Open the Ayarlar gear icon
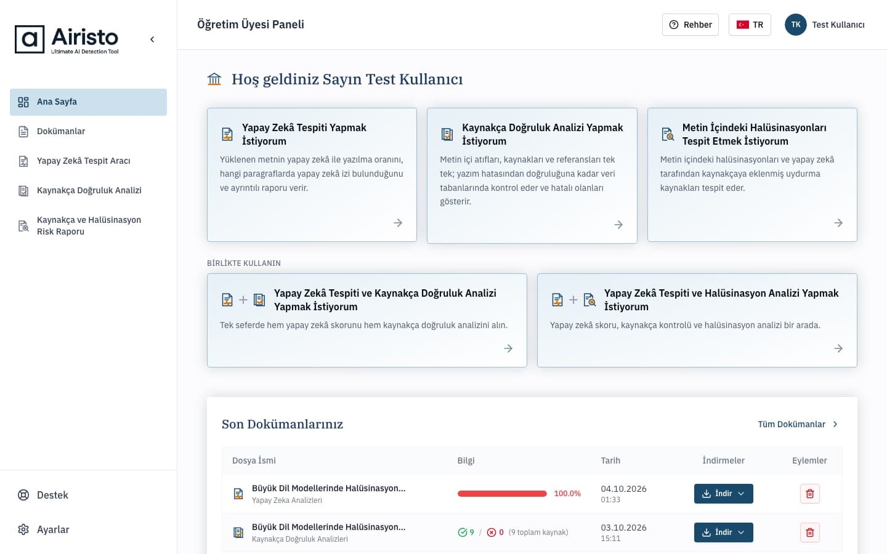The image size is (887, 554). tap(23, 529)
